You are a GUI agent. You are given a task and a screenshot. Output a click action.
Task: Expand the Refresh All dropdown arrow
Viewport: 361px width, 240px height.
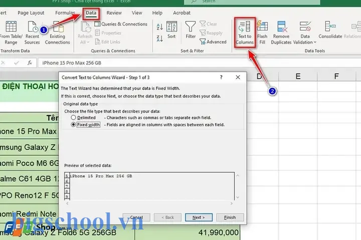[x=88, y=43]
